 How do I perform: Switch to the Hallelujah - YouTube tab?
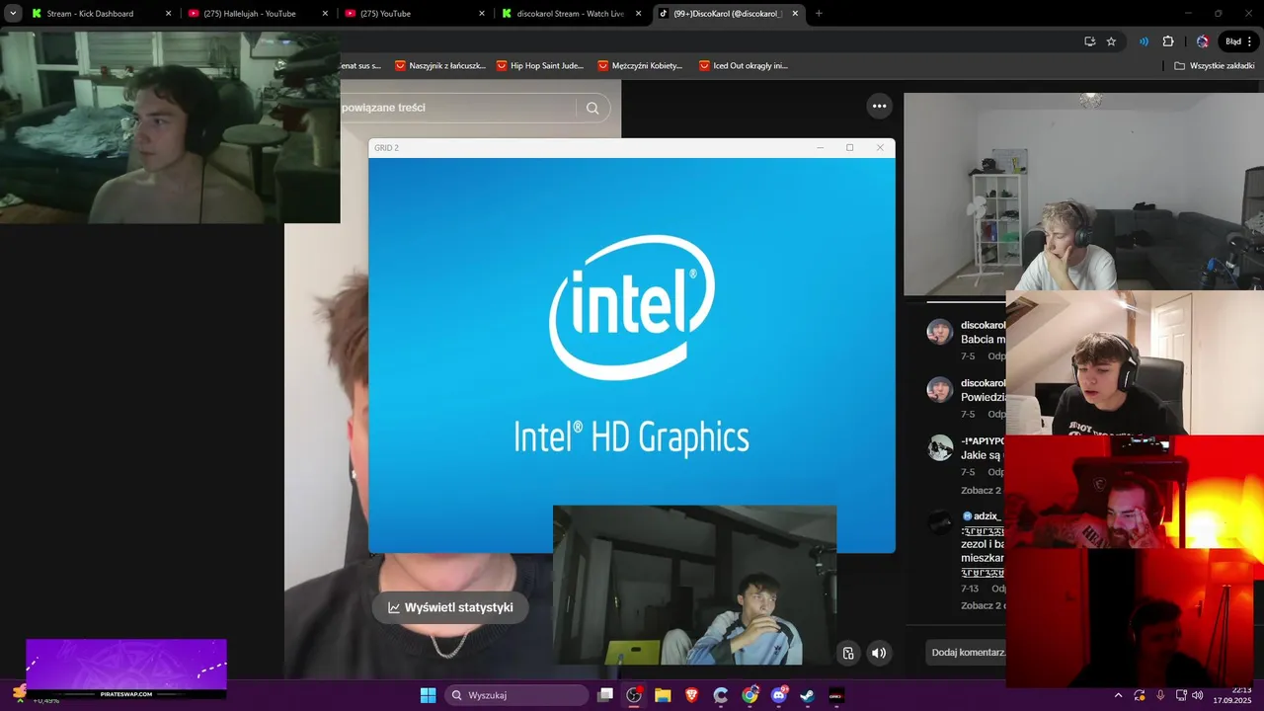click(x=257, y=14)
